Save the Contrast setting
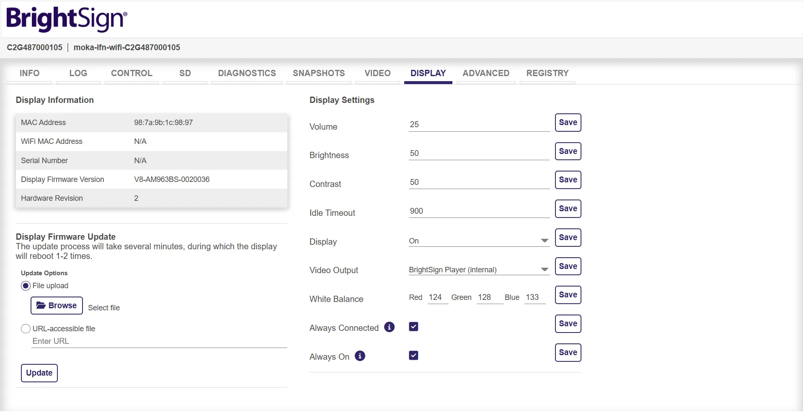This screenshot has width=803, height=412. [x=568, y=180]
